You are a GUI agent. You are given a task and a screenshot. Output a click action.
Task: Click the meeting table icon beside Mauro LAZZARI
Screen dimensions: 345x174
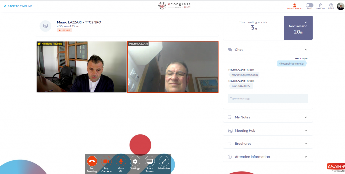[x=45, y=26]
